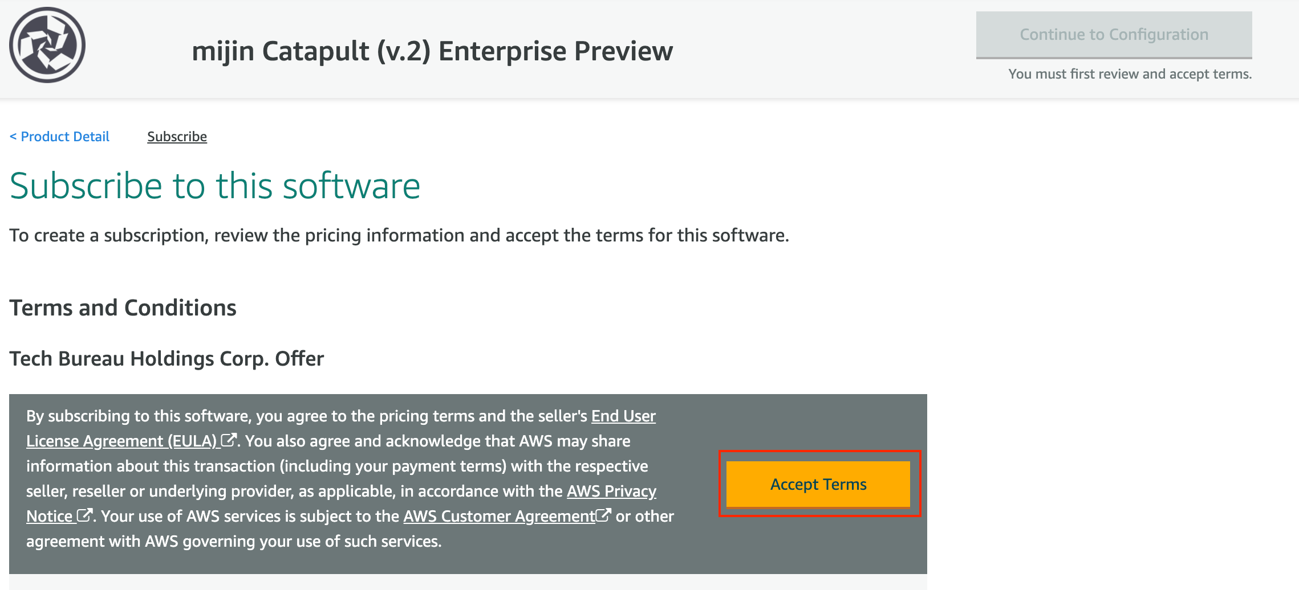Click the Accept Terms button
Screen dimensions: 1299x590
coord(818,484)
